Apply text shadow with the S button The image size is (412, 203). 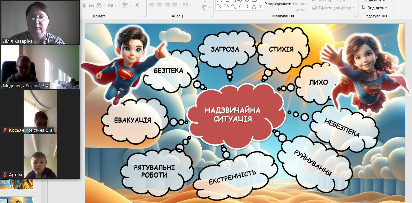click(84, 5)
